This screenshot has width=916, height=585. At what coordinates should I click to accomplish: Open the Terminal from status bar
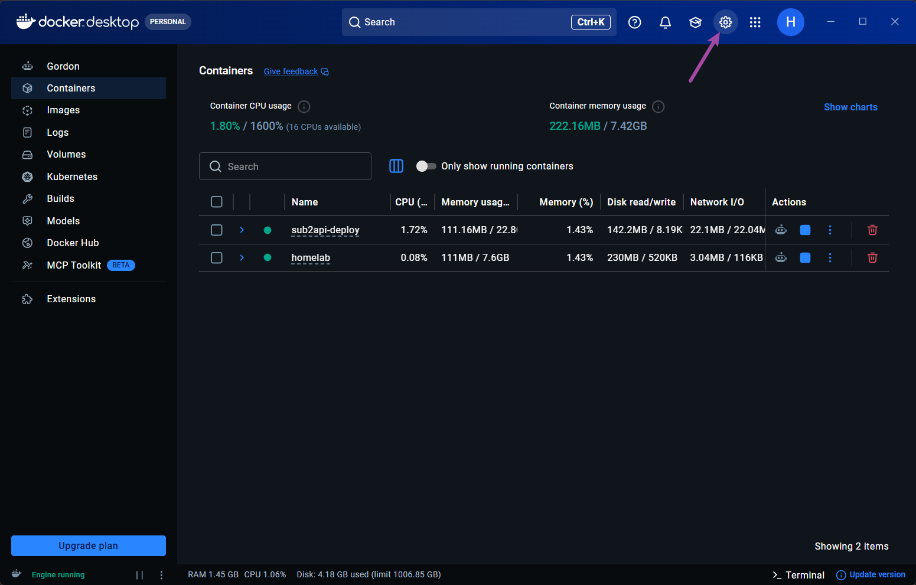click(798, 575)
